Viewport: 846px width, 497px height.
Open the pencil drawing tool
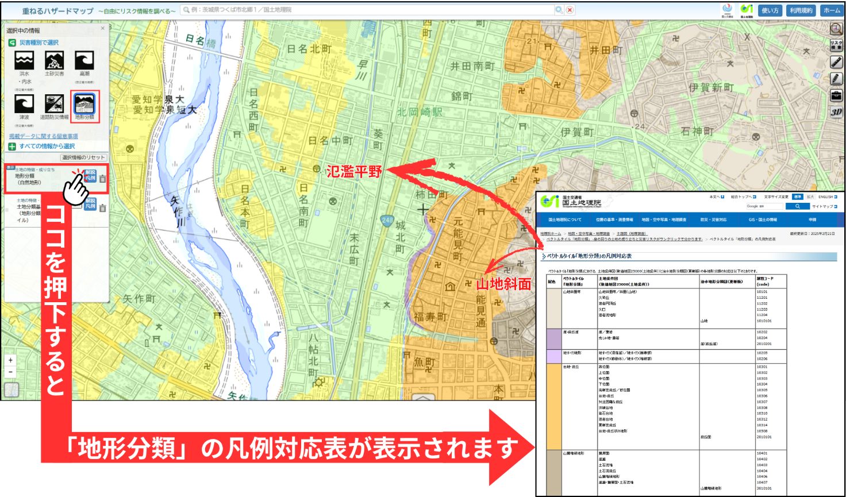(x=836, y=79)
